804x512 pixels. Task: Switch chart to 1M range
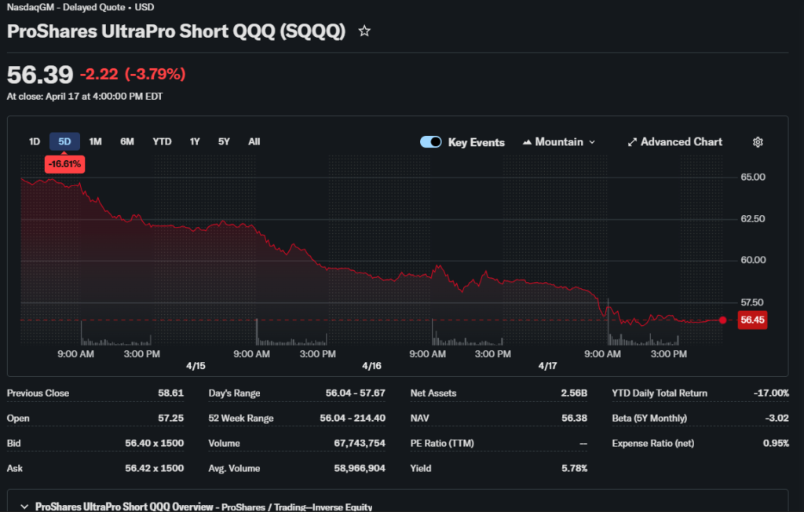click(x=95, y=142)
